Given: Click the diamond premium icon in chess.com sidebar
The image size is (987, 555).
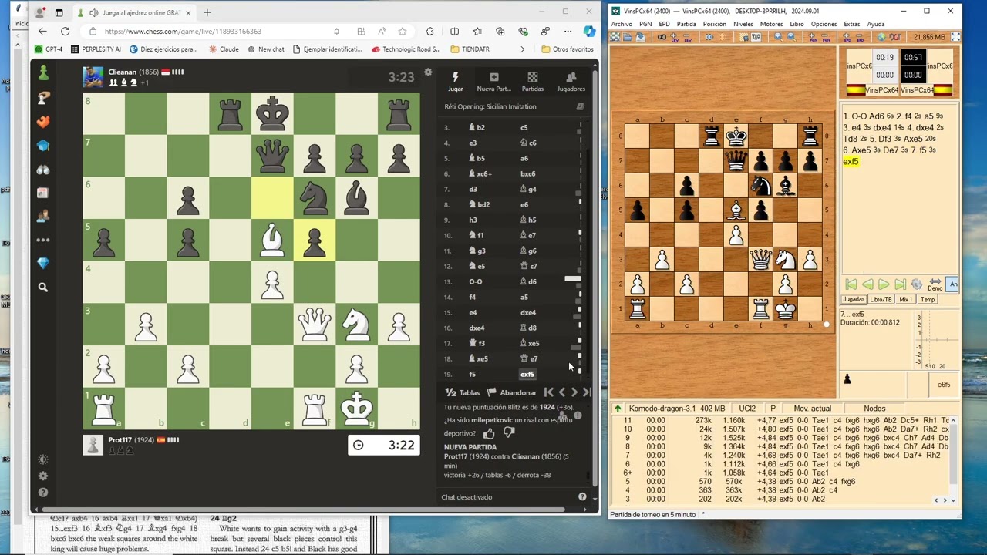Looking at the screenshot, I should tap(43, 264).
